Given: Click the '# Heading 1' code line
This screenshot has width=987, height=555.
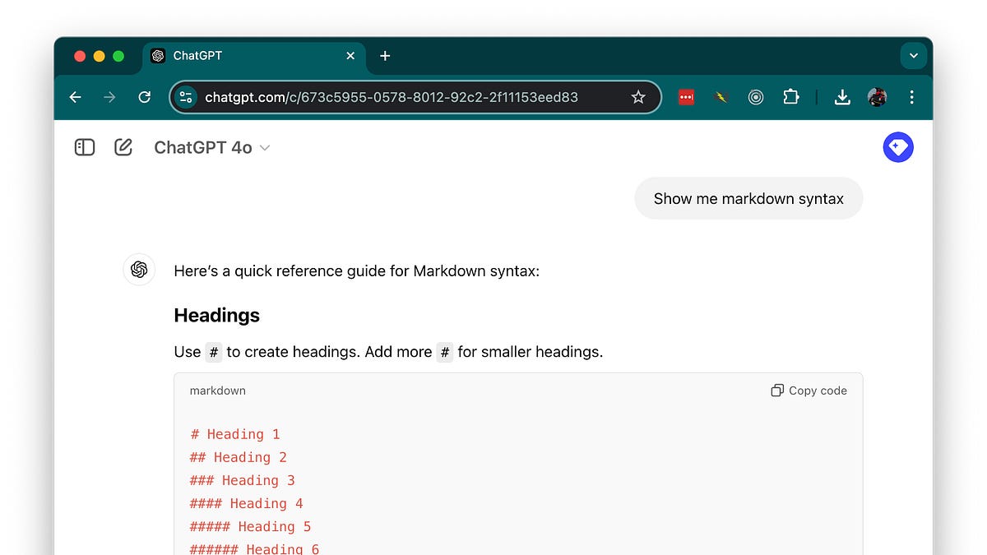Looking at the screenshot, I should click(x=235, y=434).
